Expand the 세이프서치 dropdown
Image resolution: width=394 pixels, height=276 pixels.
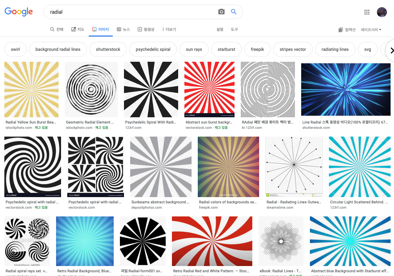click(371, 30)
